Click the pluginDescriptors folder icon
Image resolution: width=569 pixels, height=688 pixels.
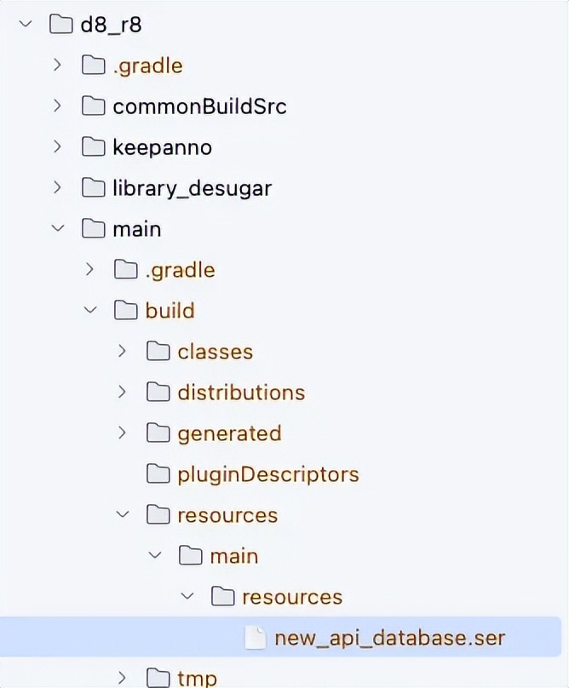pyautogui.click(x=158, y=474)
